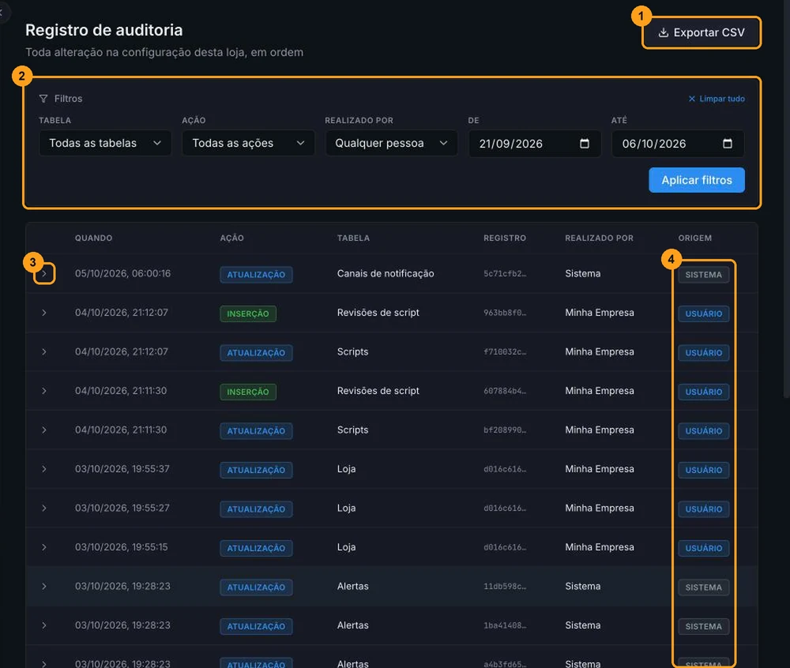Click the SISTEMA origin badge of 5c71cfb2 row
Image resolution: width=790 pixels, height=668 pixels.
[x=703, y=274]
